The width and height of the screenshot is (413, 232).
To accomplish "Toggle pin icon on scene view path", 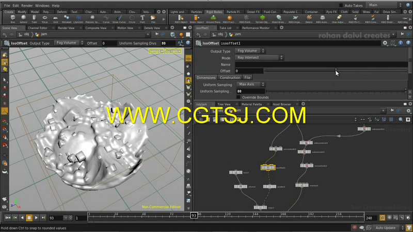I will pos(157,34).
